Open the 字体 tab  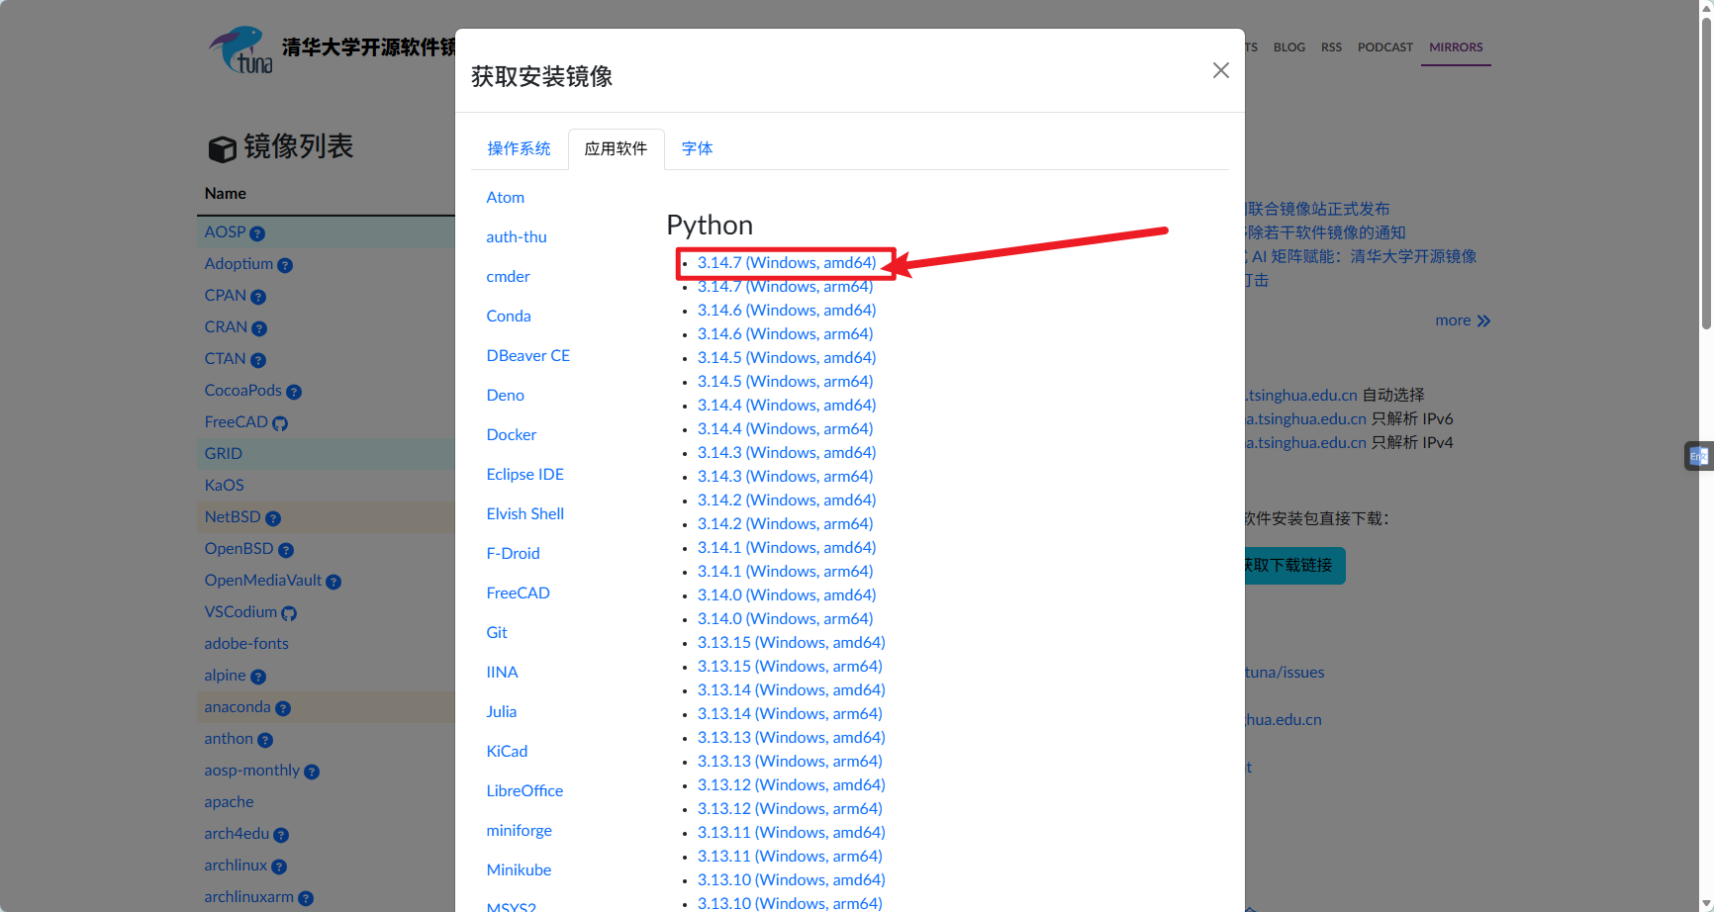(697, 148)
